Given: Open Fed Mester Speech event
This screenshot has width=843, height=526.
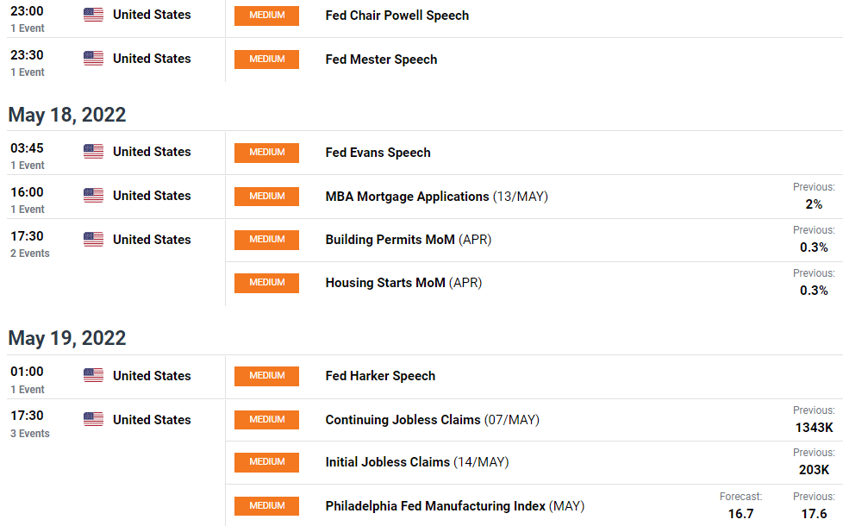Looking at the screenshot, I should coord(381,59).
